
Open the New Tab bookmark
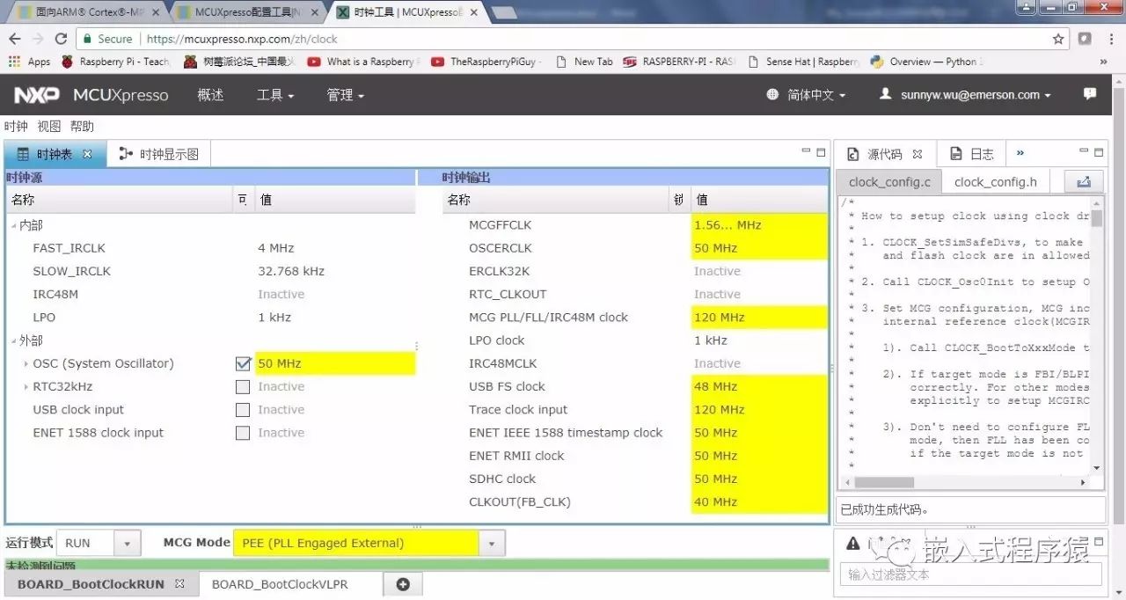click(x=584, y=62)
